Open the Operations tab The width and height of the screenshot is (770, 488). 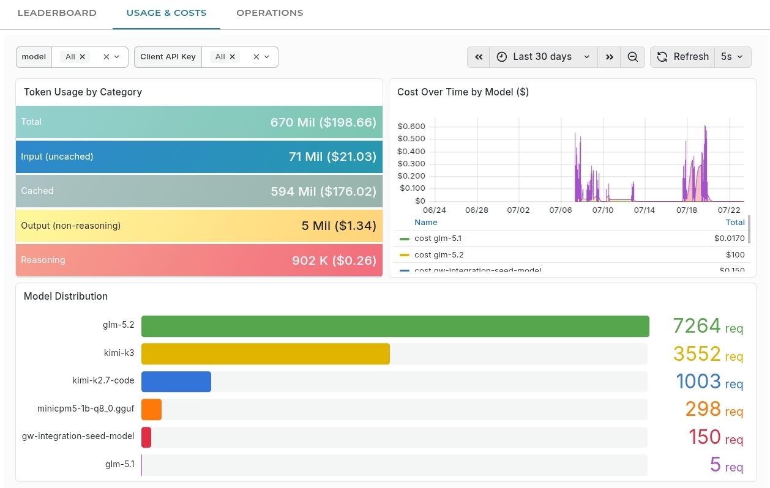click(269, 13)
